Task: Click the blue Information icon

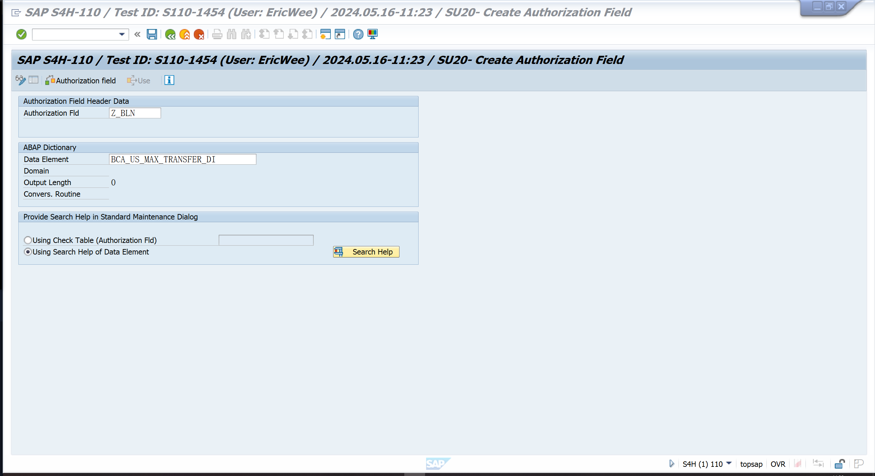Action: pyautogui.click(x=169, y=80)
